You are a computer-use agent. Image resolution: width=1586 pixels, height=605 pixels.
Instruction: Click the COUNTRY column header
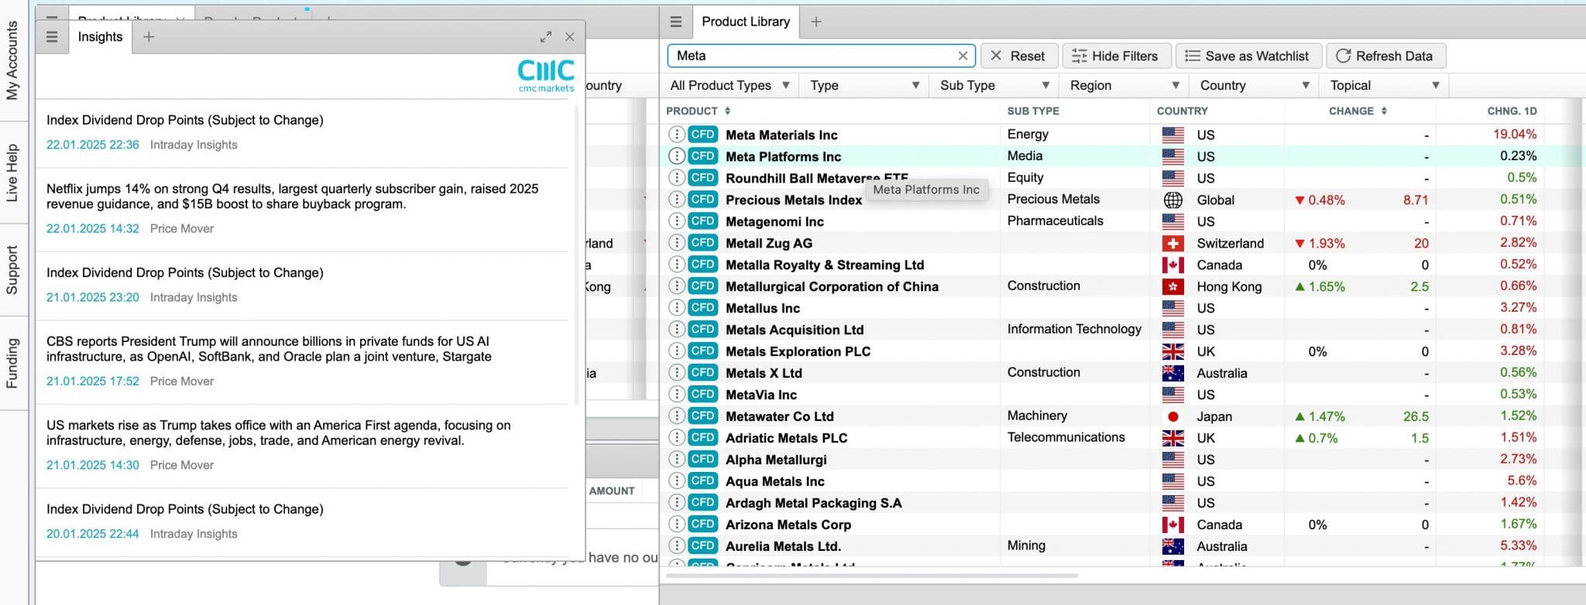click(1182, 111)
